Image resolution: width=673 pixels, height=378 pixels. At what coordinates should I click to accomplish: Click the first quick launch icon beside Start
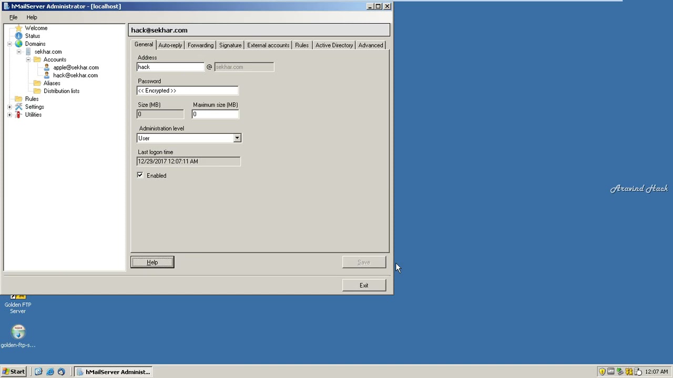[x=38, y=372]
